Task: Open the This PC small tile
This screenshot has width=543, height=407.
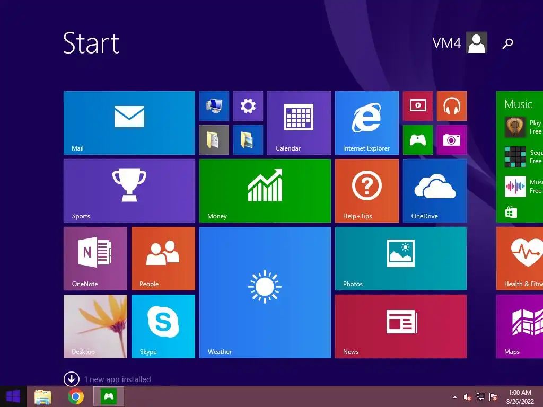Action: point(214,106)
